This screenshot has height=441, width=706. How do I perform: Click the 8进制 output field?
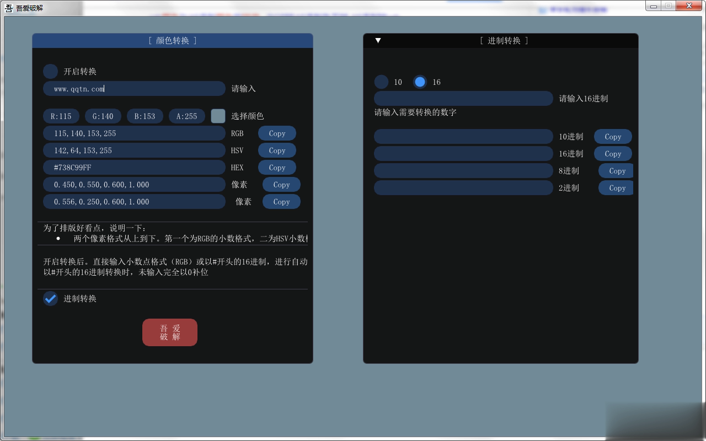[x=463, y=171]
